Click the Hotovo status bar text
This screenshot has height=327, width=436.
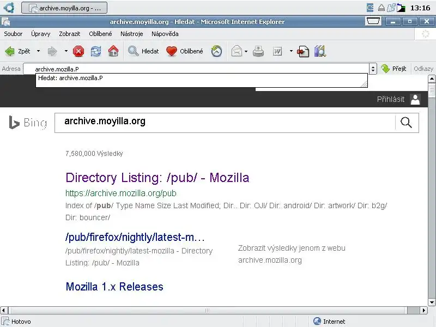pos(21,322)
